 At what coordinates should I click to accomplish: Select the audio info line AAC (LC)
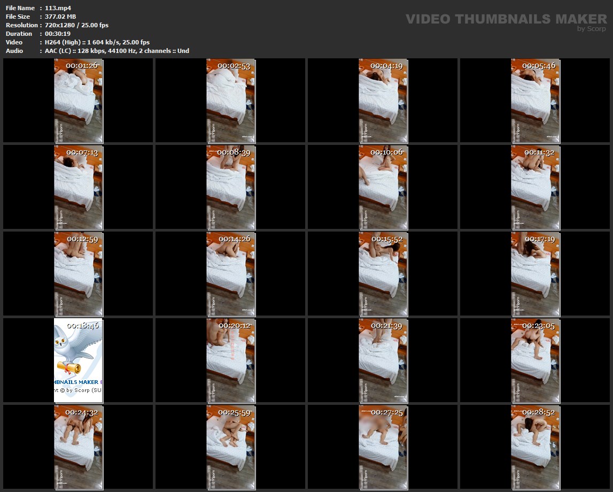(117, 51)
